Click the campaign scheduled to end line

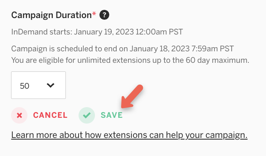(x=122, y=49)
